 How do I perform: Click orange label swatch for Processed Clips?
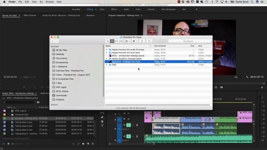[x=5, y=115]
